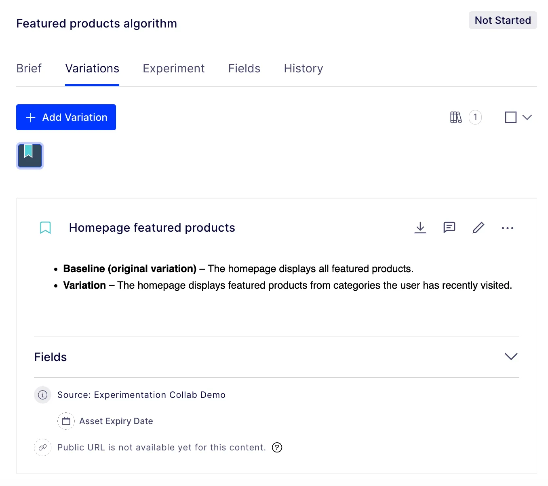Image resolution: width=548 pixels, height=486 pixels.
Task: Click the Not Started status badge
Action: click(x=503, y=20)
